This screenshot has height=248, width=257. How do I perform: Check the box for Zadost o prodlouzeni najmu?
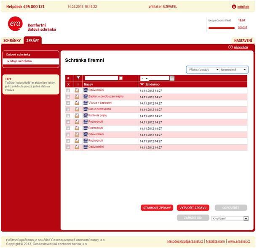click(68, 97)
